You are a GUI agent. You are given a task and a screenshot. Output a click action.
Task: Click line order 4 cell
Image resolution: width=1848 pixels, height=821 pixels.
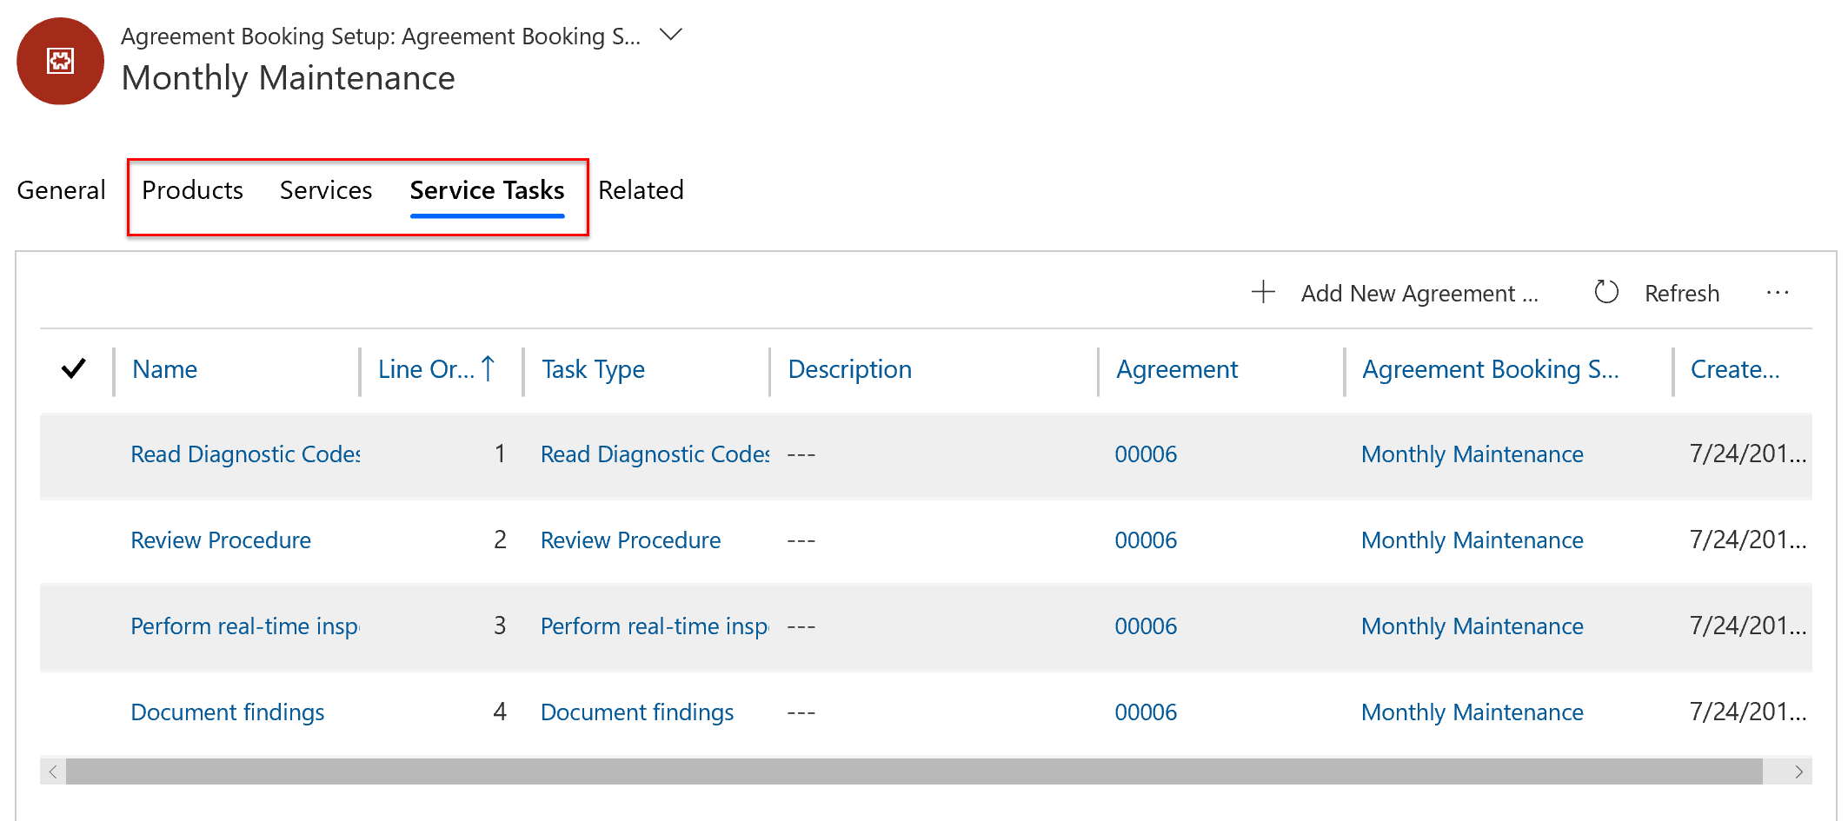pyautogui.click(x=500, y=712)
